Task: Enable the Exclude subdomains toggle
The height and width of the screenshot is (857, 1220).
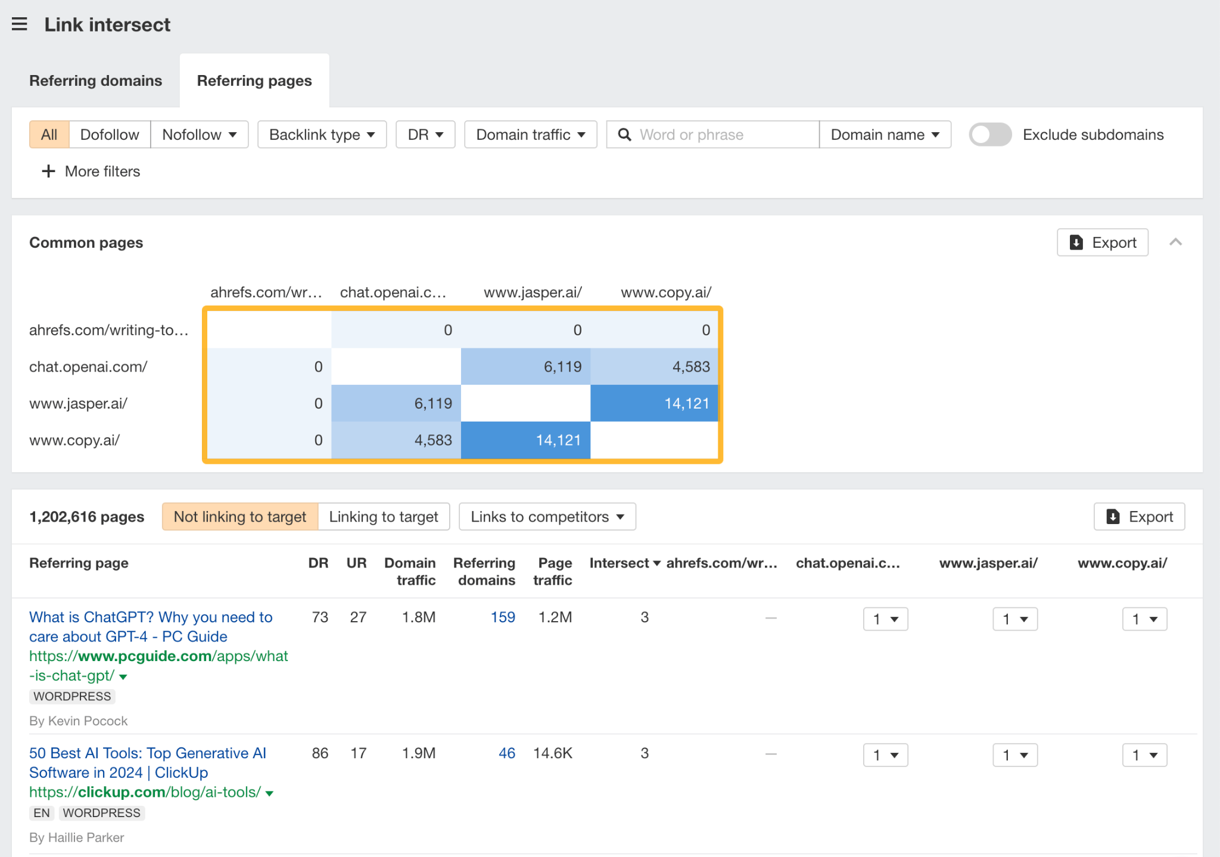Action: coord(989,135)
